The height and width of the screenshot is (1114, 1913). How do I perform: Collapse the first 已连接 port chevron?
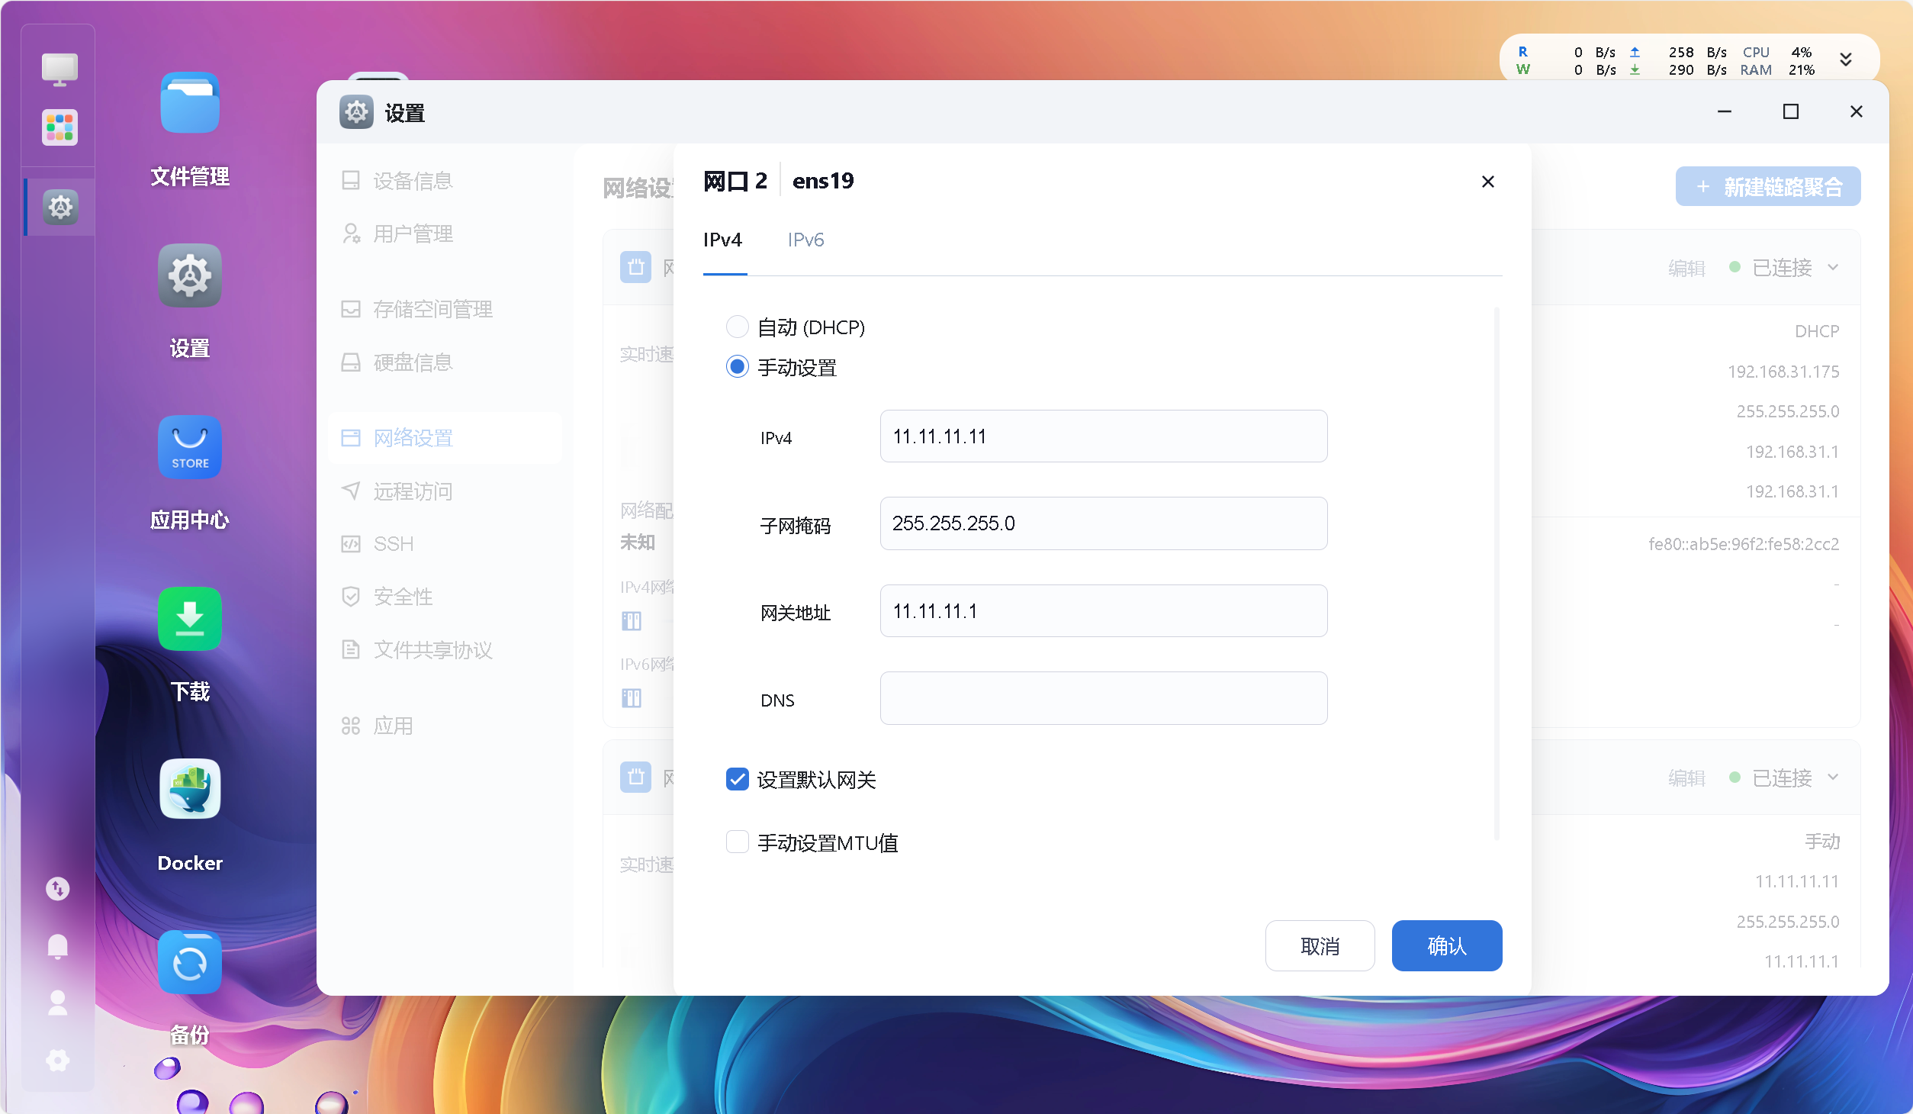click(x=1834, y=267)
